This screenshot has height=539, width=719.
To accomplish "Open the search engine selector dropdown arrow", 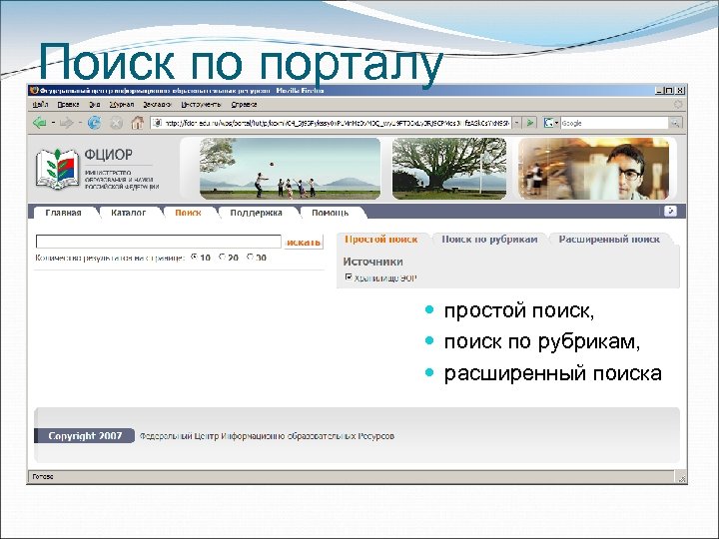I will click(556, 123).
